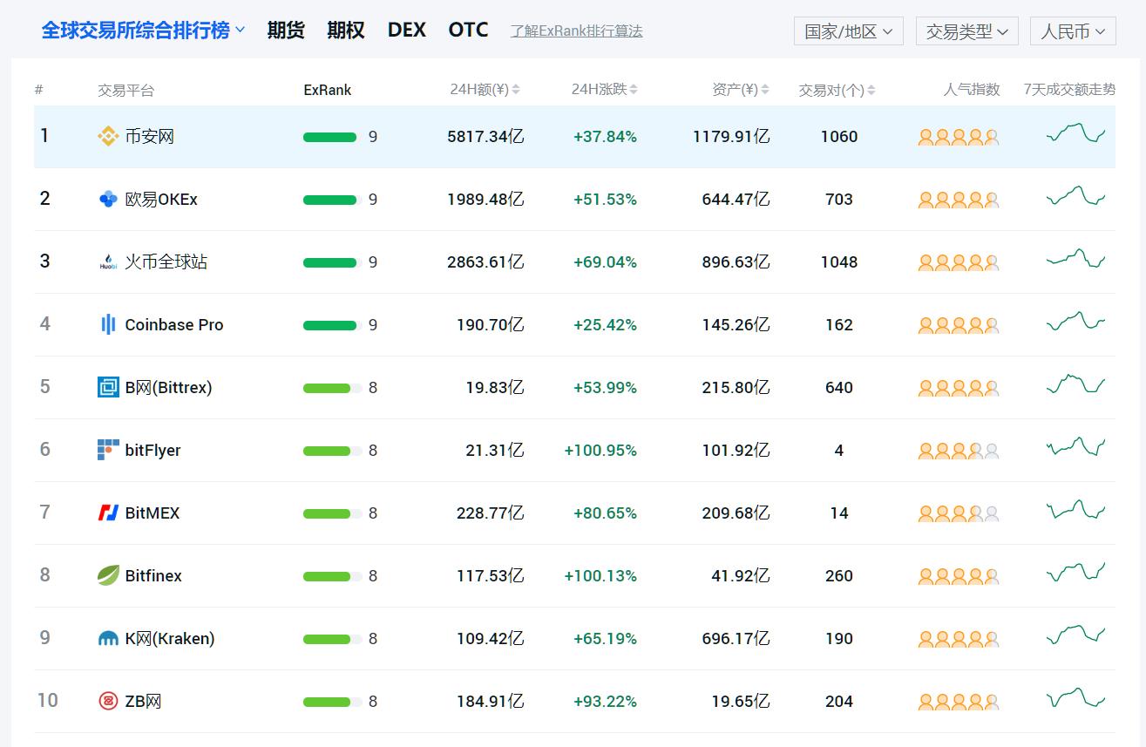This screenshot has height=747, width=1146.
Task: Open the 欧易OKEx exchange name link
Action: [x=161, y=199]
